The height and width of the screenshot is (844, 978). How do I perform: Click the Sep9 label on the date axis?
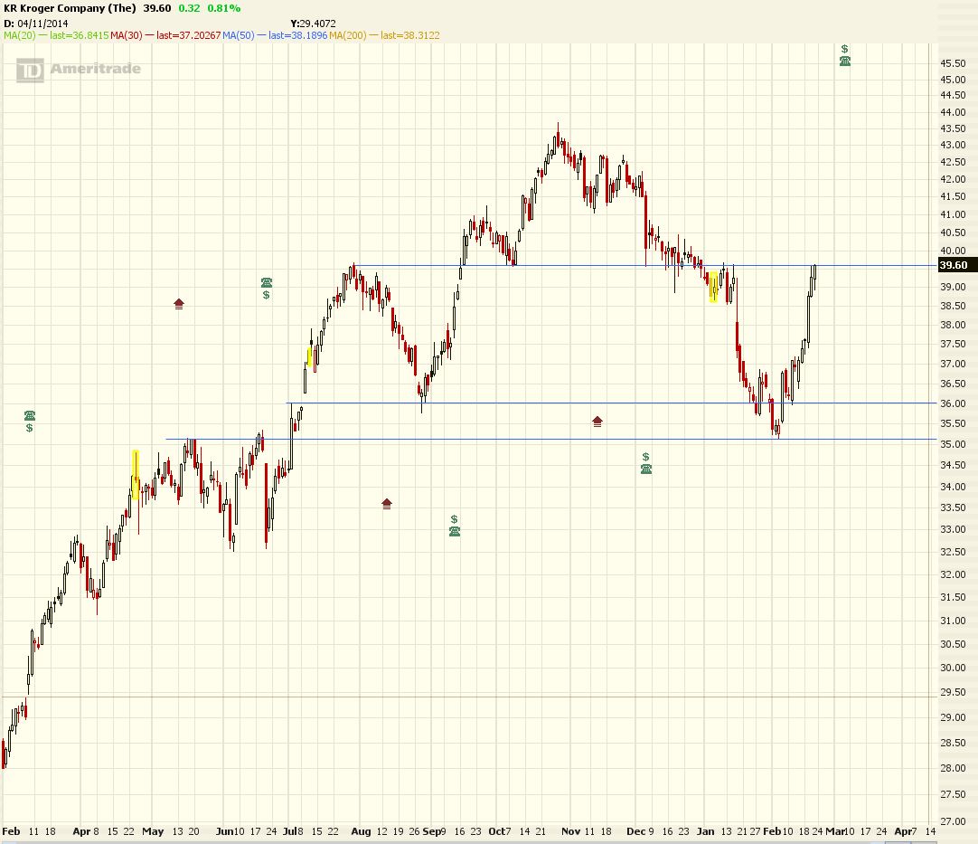[x=434, y=831]
